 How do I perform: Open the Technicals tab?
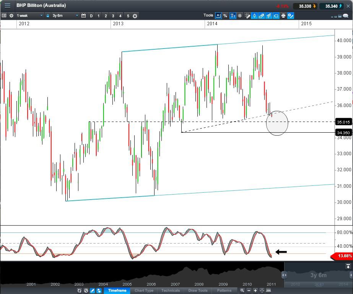coord(171,291)
